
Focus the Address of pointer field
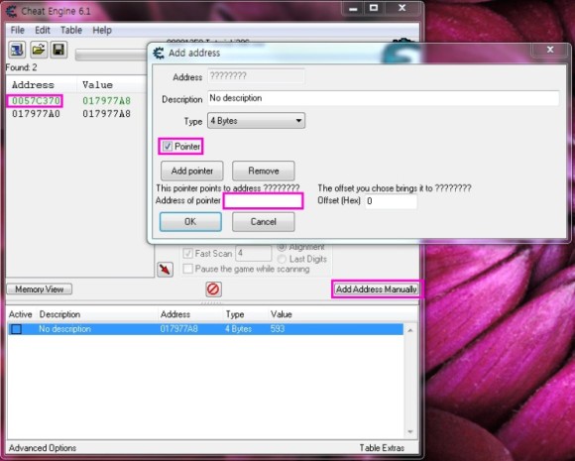[264, 201]
